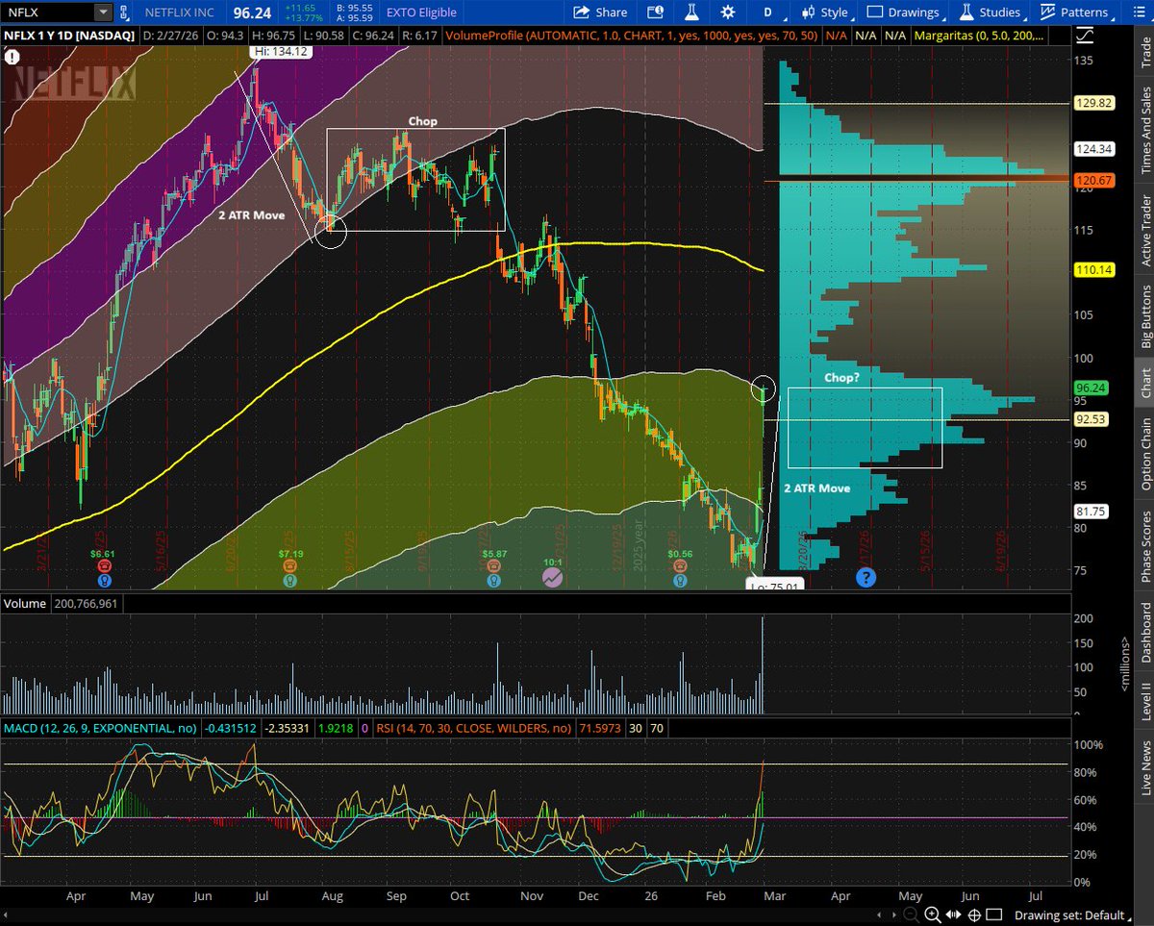Click the 129.82 price level label
1154x926 pixels.
(x=1095, y=103)
